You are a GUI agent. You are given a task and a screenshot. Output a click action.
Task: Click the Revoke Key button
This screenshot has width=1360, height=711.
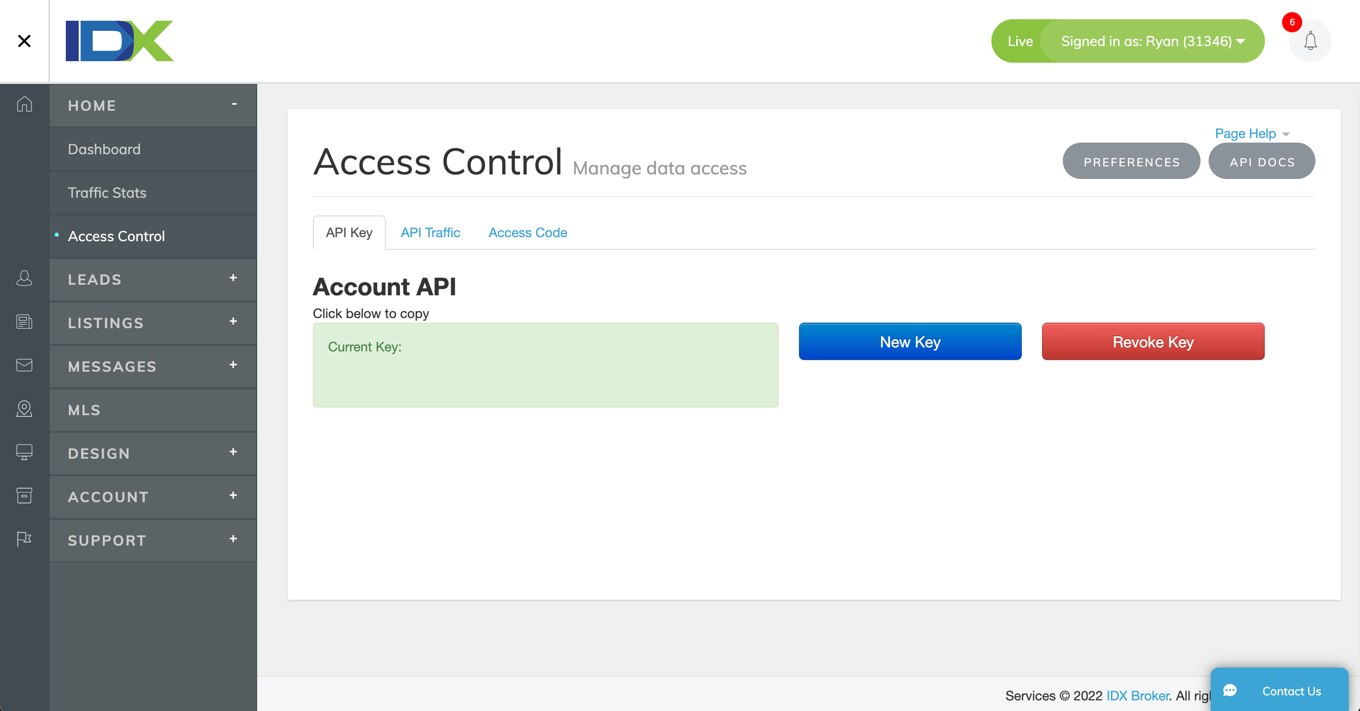[1153, 341]
